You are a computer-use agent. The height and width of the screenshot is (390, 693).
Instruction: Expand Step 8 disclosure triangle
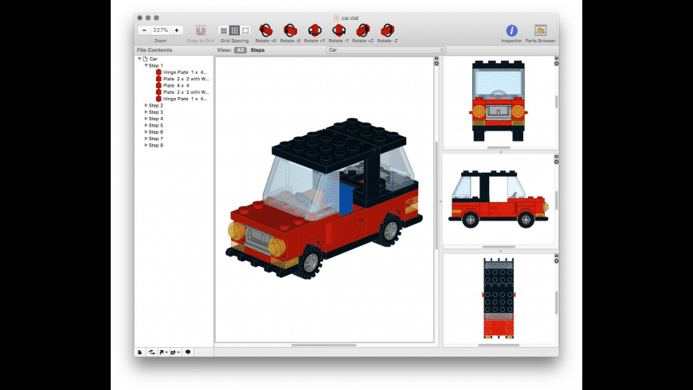[146, 145]
